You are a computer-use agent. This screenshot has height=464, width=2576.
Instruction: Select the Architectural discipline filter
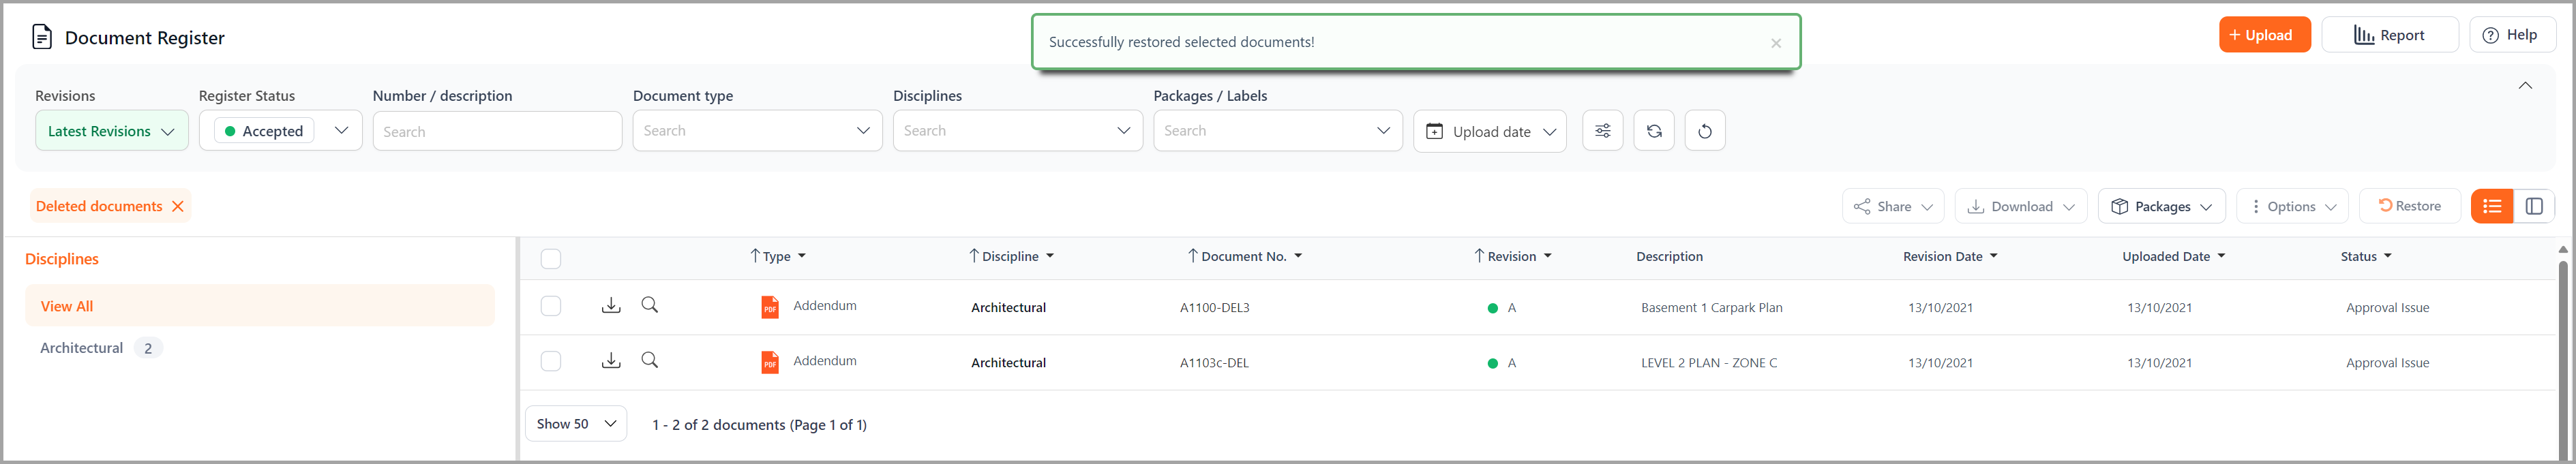(82, 347)
